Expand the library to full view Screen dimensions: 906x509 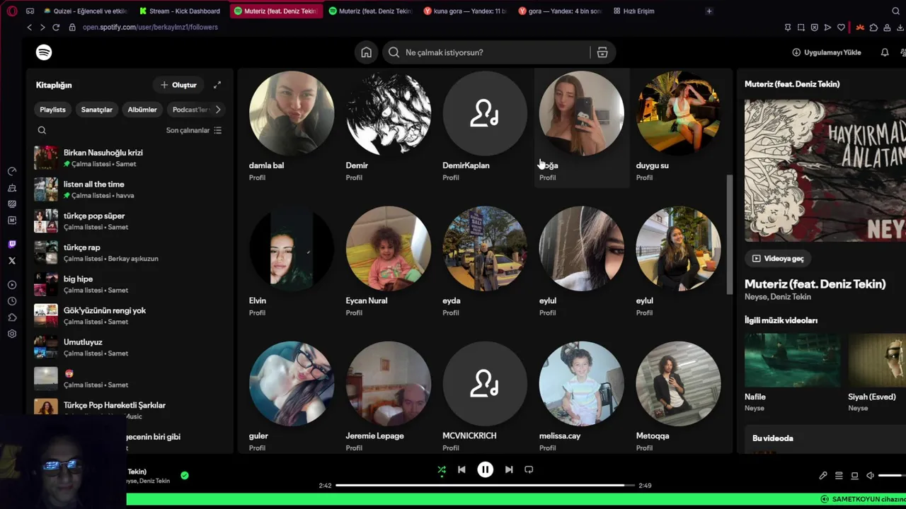pos(217,85)
